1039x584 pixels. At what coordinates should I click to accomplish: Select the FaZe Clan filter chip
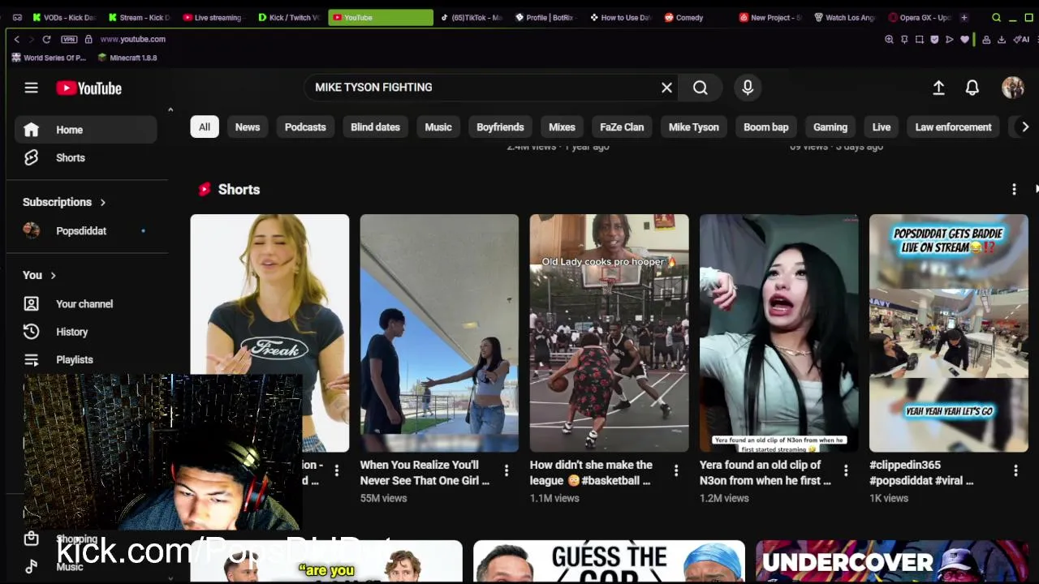622,127
